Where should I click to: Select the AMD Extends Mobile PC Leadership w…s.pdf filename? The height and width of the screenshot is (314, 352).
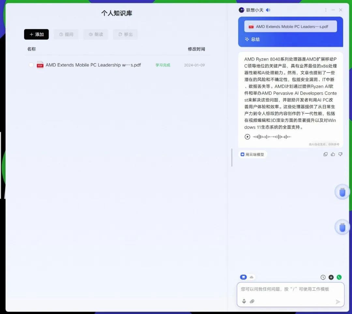point(93,65)
